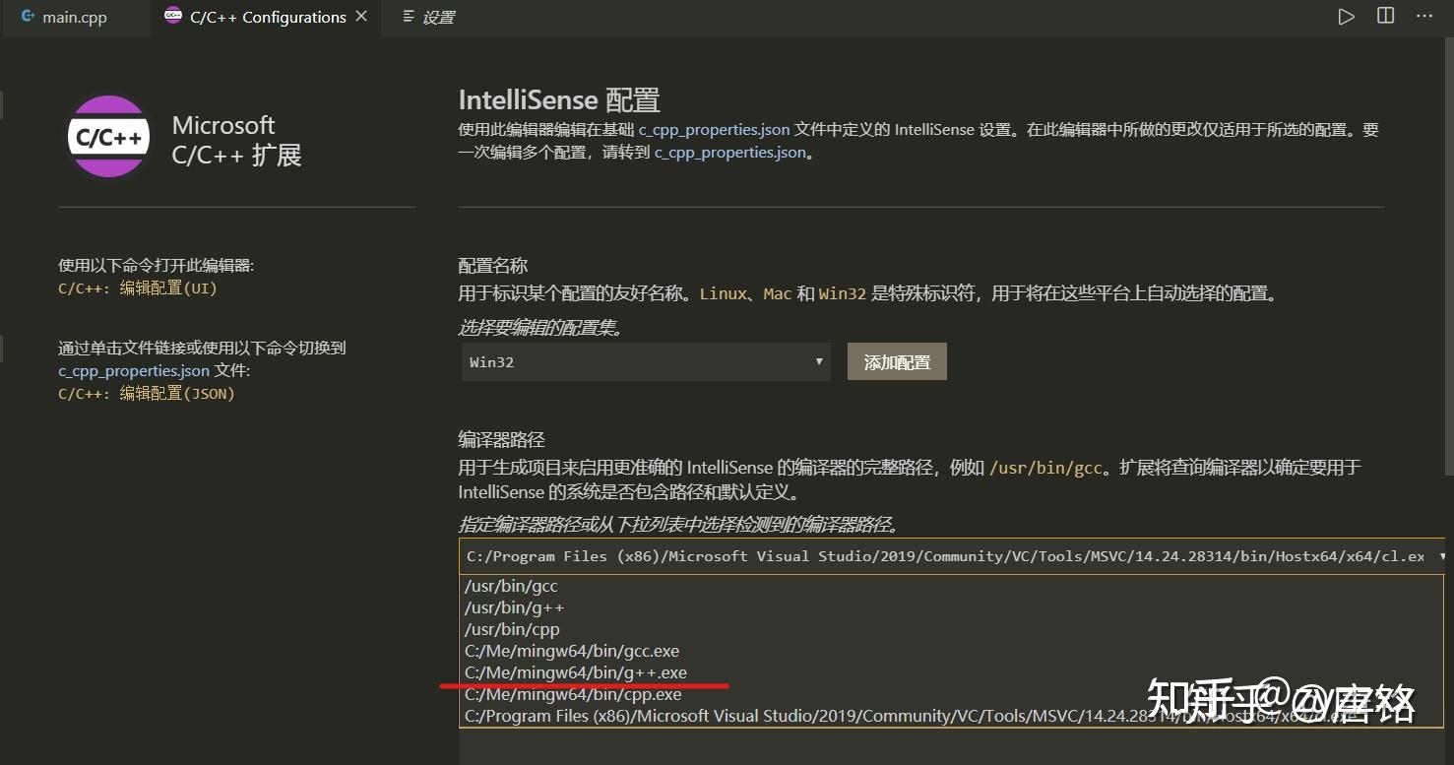The width and height of the screenshot is (1454, 765).
Task: Click the Split Editor icon
Action: (1384, 15)
